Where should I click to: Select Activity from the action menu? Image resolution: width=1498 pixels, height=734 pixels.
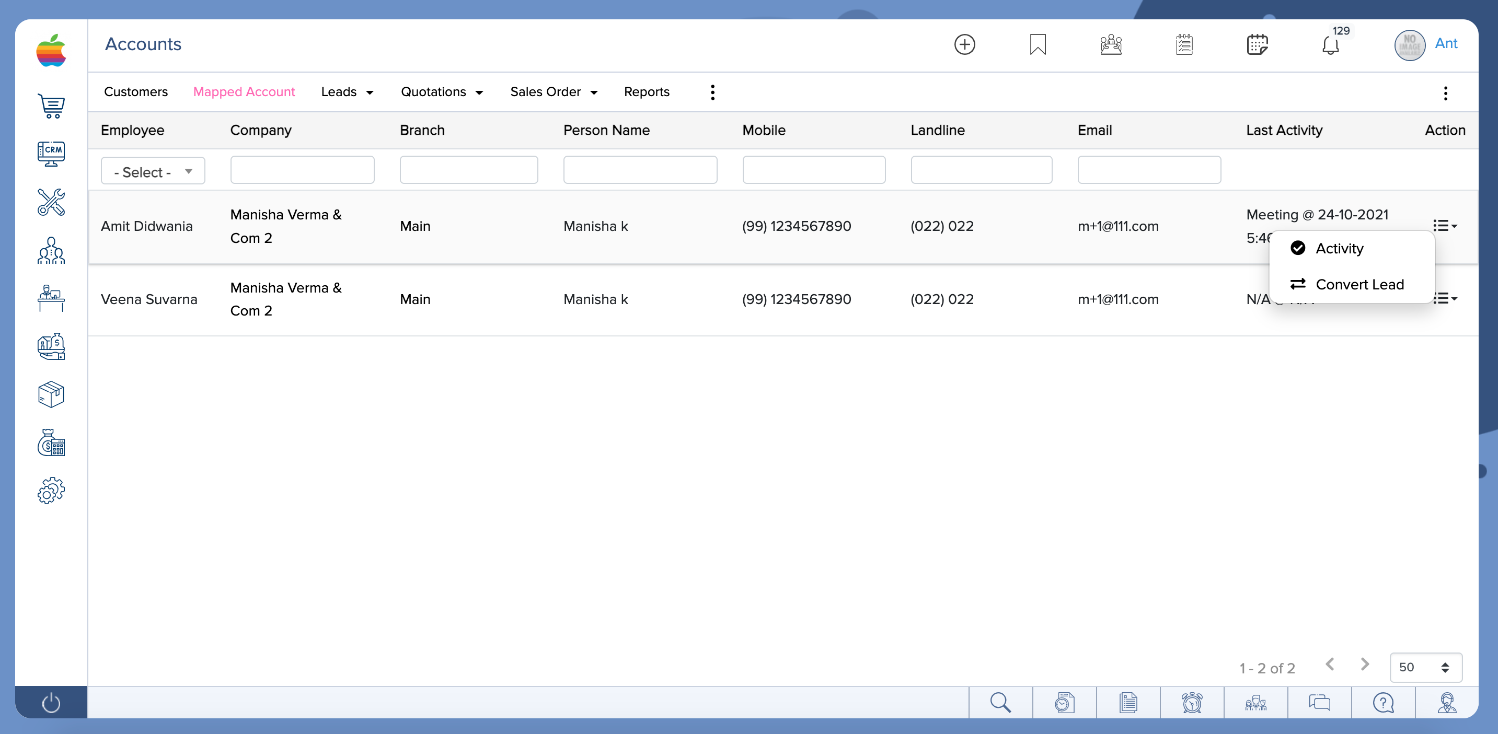(x=1339, y=248)
